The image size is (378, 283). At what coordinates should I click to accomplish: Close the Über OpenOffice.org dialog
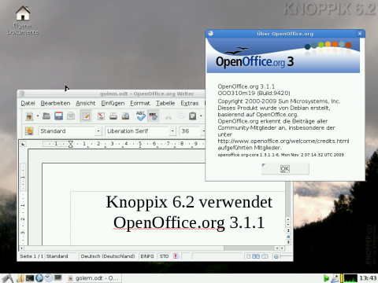[x=360, y=34]
